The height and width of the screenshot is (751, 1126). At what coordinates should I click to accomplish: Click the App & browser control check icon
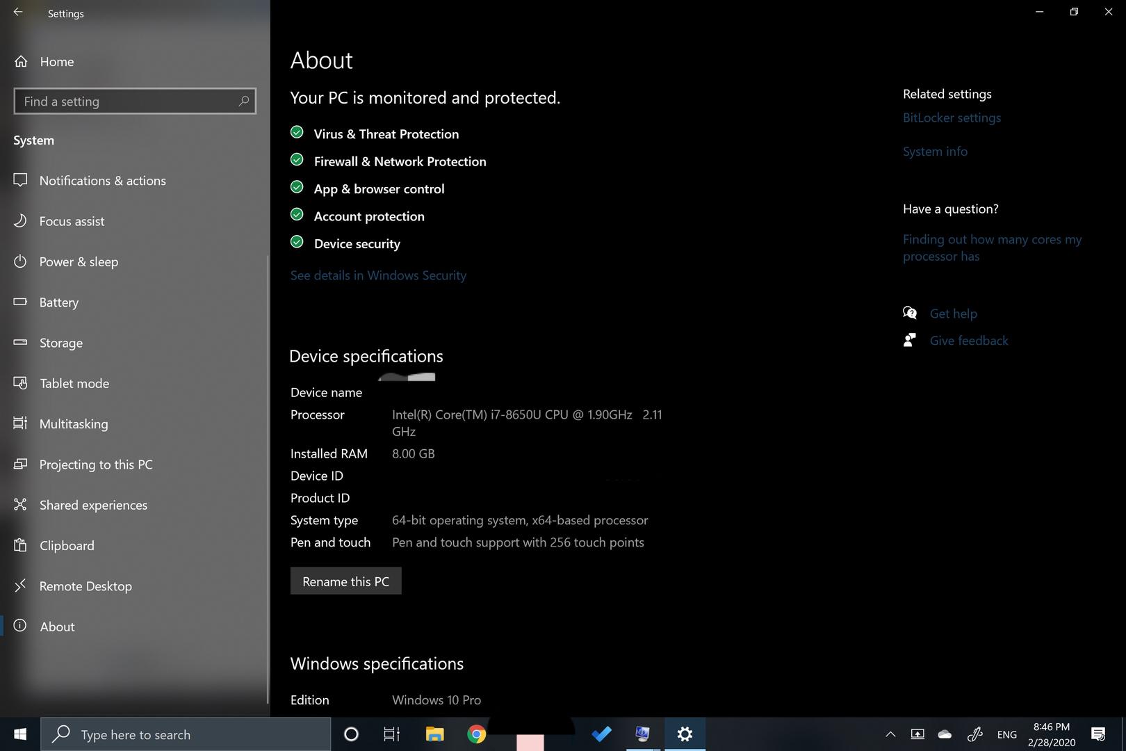(297, 187)
